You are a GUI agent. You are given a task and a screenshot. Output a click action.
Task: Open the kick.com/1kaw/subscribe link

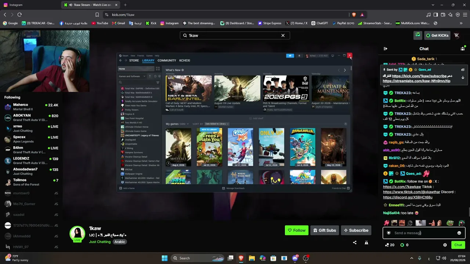(419, 76)
